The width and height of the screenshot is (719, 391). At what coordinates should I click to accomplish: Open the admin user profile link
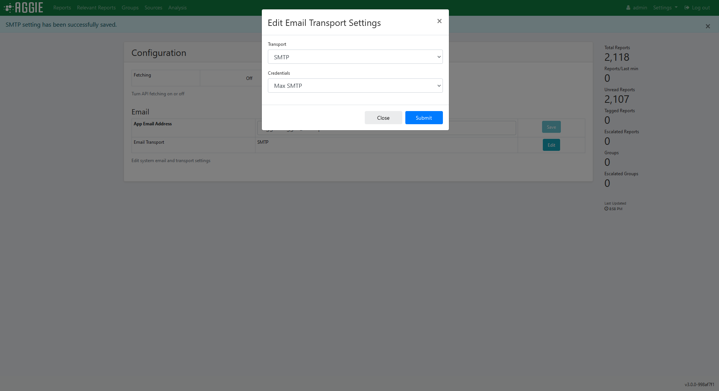pos(637,8)
